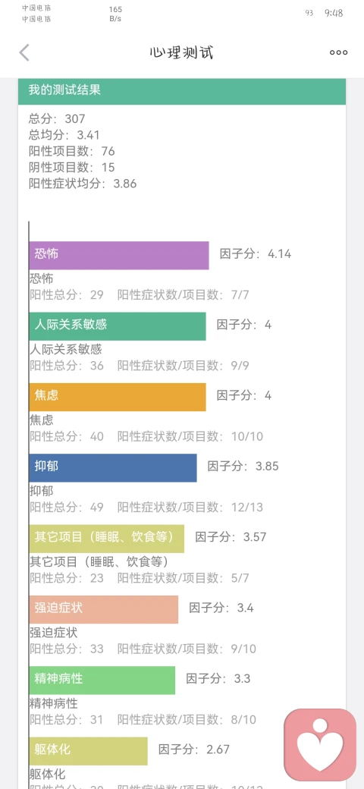Image resolution: width=364 pixels, height=789 pixels.
Task: Select the 其它项目（睡眠、饮食等）bar
Action: tap(107, 539)
